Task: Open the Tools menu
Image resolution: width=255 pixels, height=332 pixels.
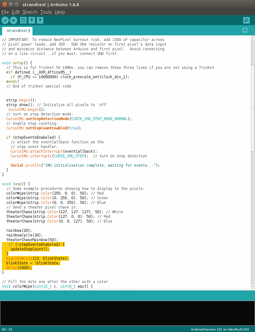Action: coord(46,12)
